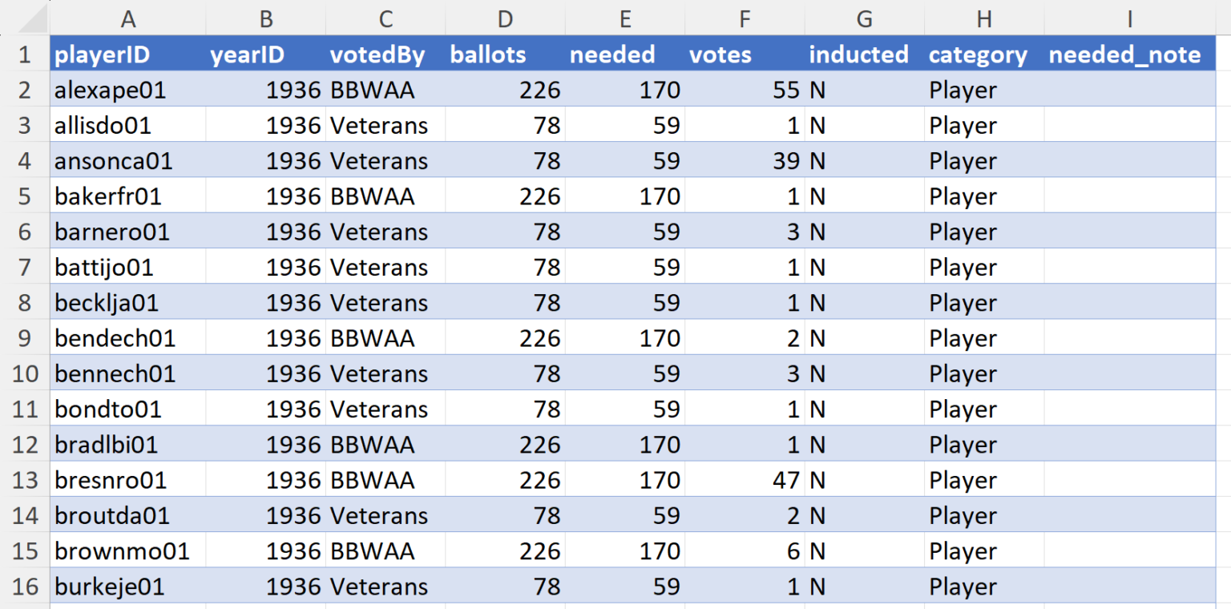Select row 13 header
This screenshot has width=1231, height=609.
(x=24, y=480)
